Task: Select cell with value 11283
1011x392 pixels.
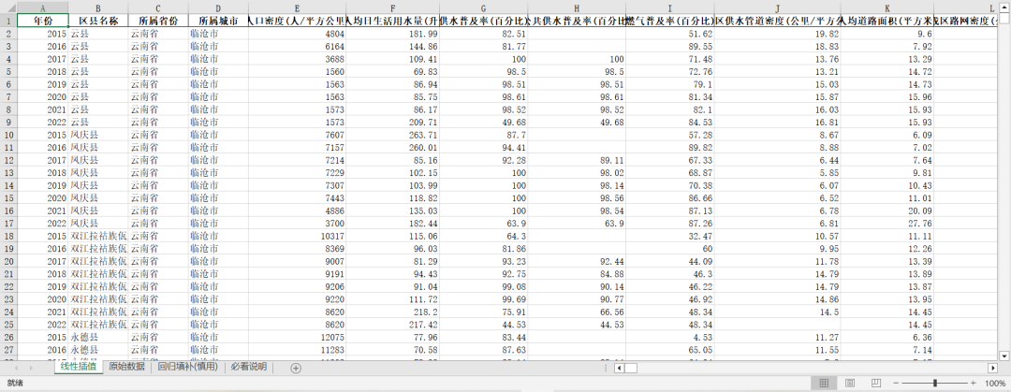Action: (x=298, y=350)
